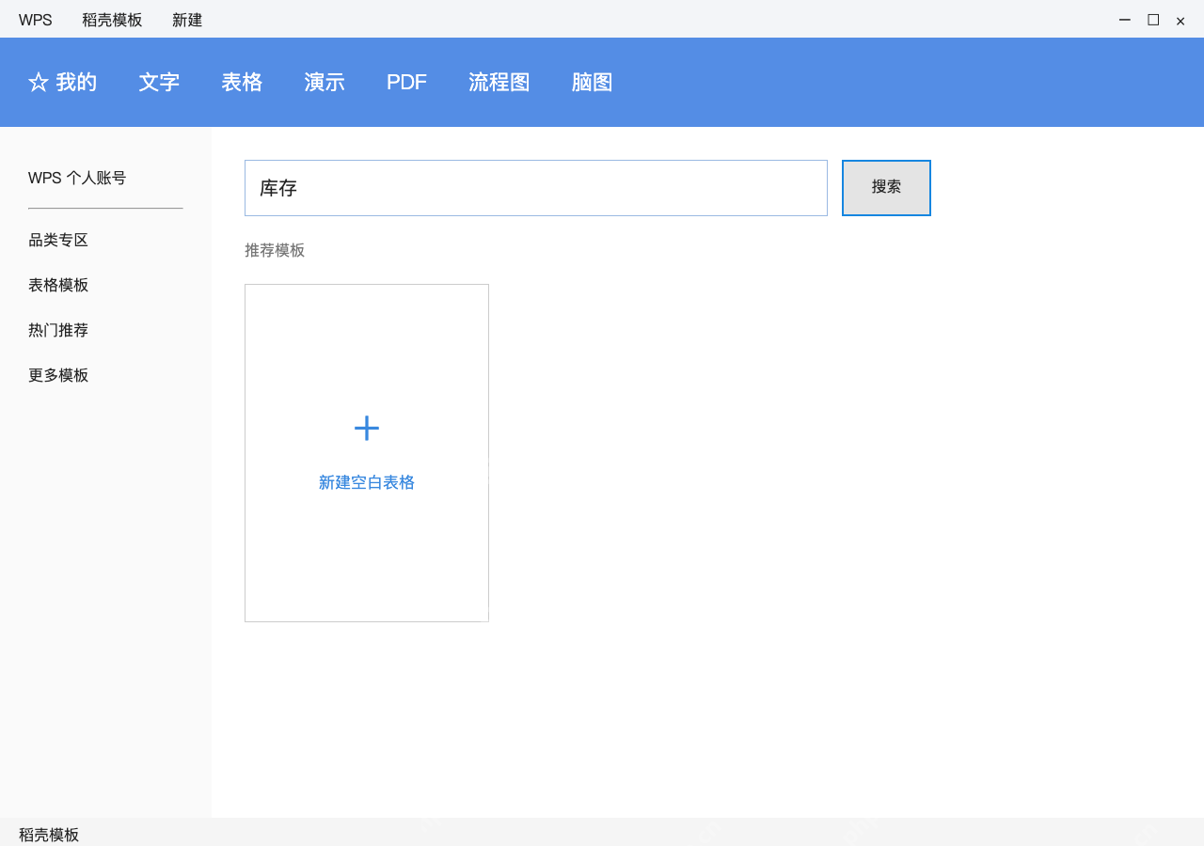
Task: Open the 新建 menu in title bar
Action: tap(187, 20)
